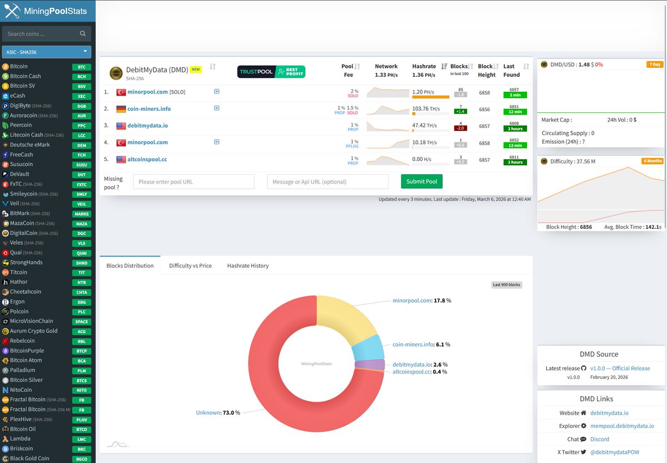The height and width of the screenshot is (463, 667).
Task: Switch to Blocks Distribution tab
Action: (x=130, y=265)
